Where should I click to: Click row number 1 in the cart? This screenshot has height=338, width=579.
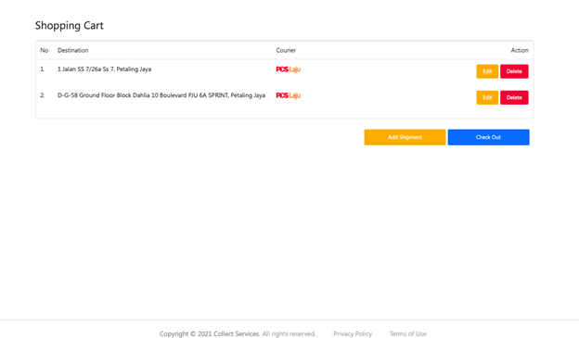(x=43, y=69)
